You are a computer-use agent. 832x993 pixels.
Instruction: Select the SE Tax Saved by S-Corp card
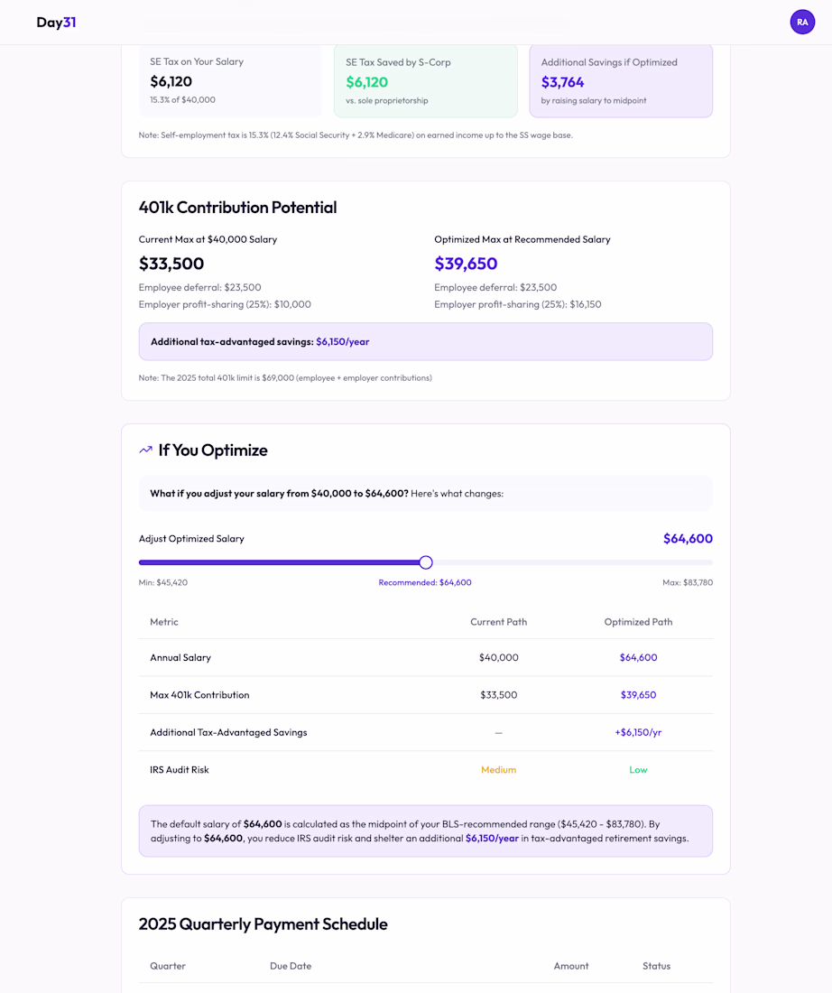pos(425,80)
